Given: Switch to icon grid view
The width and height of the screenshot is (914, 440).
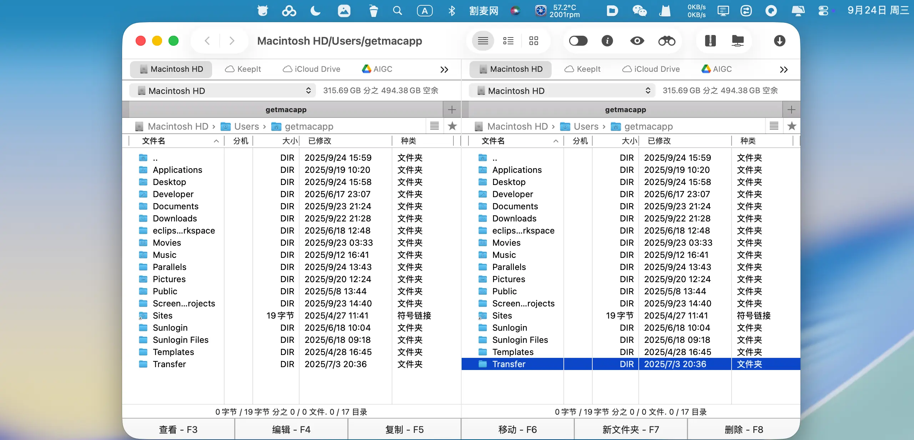Looking at the screenshot, I should tap(533, 41).
